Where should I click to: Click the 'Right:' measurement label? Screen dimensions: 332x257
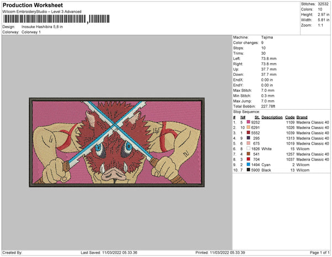click(238, 64)
